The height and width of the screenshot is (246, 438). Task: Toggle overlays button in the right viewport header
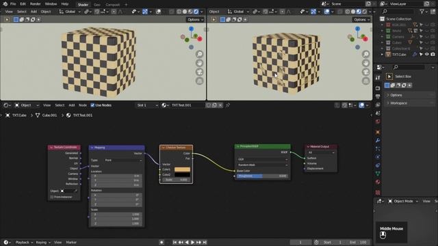coord(326,12)
